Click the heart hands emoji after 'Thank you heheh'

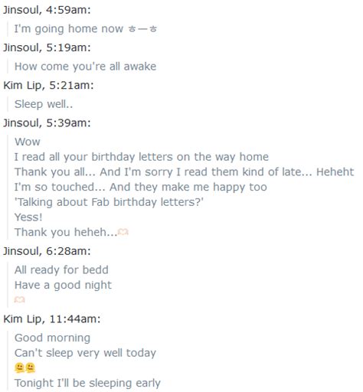[123, 232]
